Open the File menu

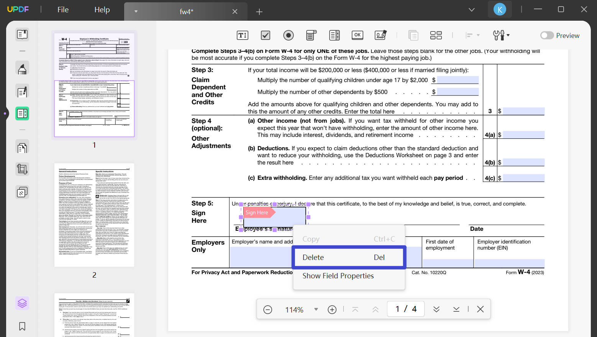(62, 10)
